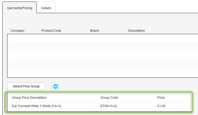Click the Group Code label
Image resolution: width=198 pixels, height=115 pixels.
(109, 98)
